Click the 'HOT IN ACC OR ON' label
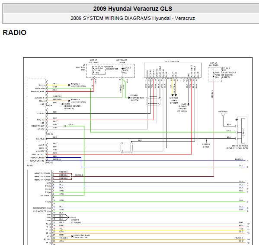 [x=122, y=61]
